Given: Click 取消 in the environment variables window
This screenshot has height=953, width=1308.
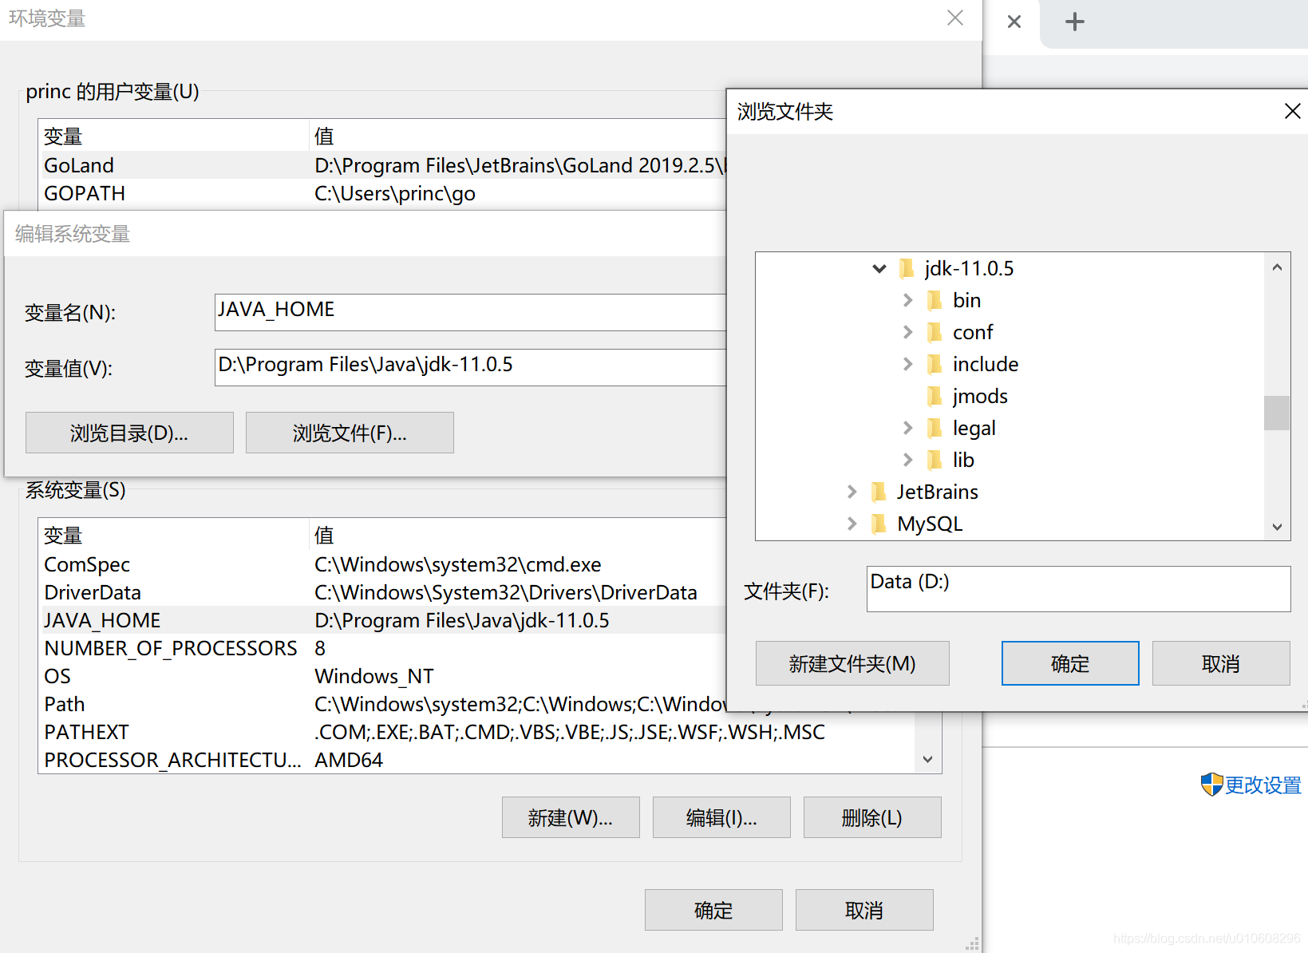Looking at the screenshot, I should [864, 910].
